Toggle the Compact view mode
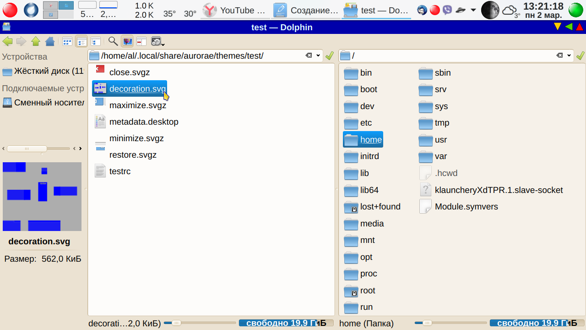Image resolution: width=586 pixels, height=330 pixels. 81,42
